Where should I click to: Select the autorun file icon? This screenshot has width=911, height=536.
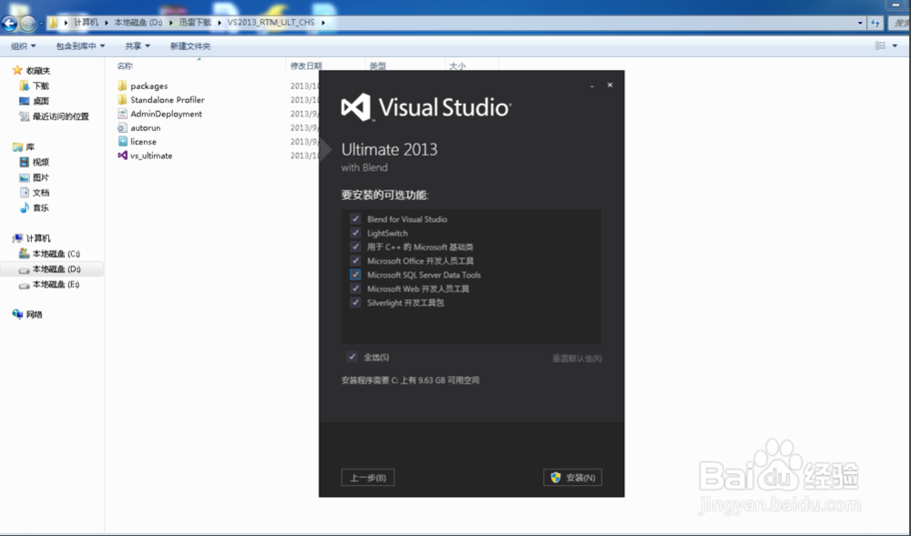(x=122, y=127)
